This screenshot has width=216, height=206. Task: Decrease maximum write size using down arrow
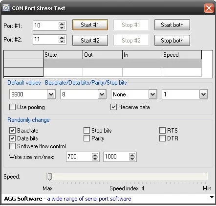pos(132,159)
